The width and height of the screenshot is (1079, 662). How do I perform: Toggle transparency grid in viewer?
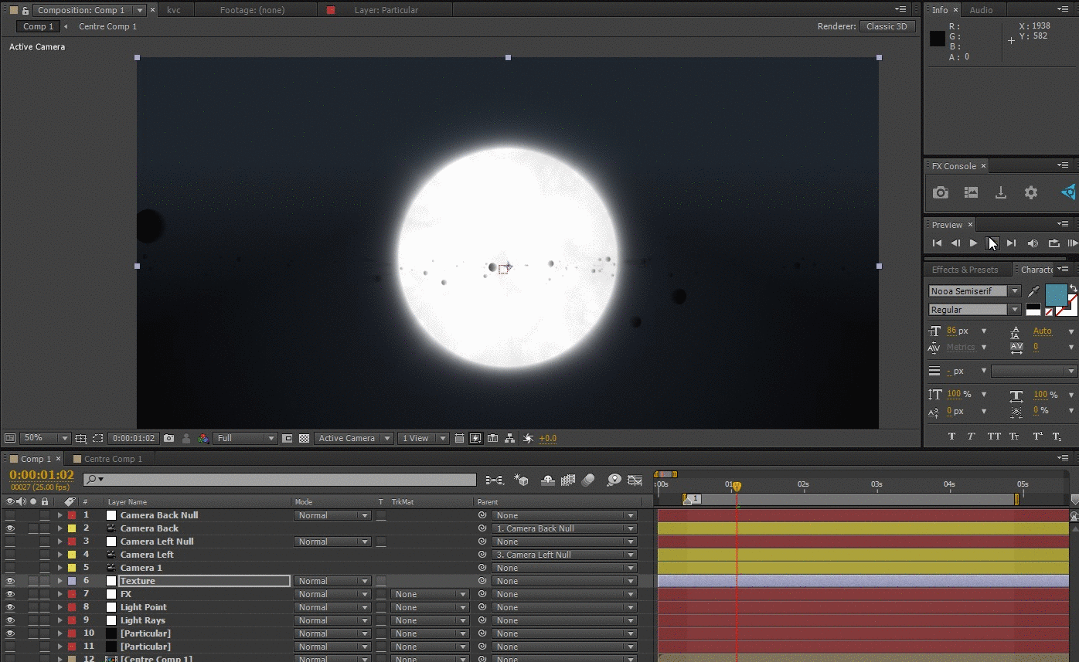(305, 439)
